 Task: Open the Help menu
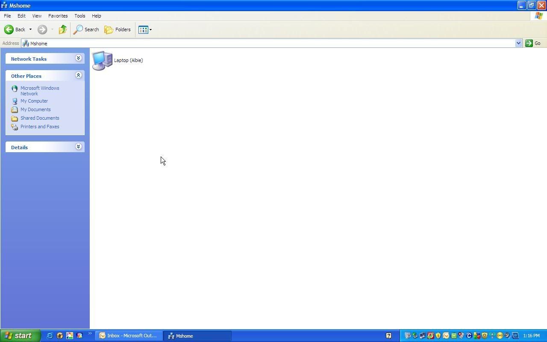[96, 16]
